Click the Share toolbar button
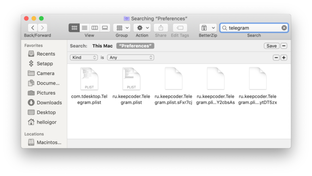 tap(161, 28)
